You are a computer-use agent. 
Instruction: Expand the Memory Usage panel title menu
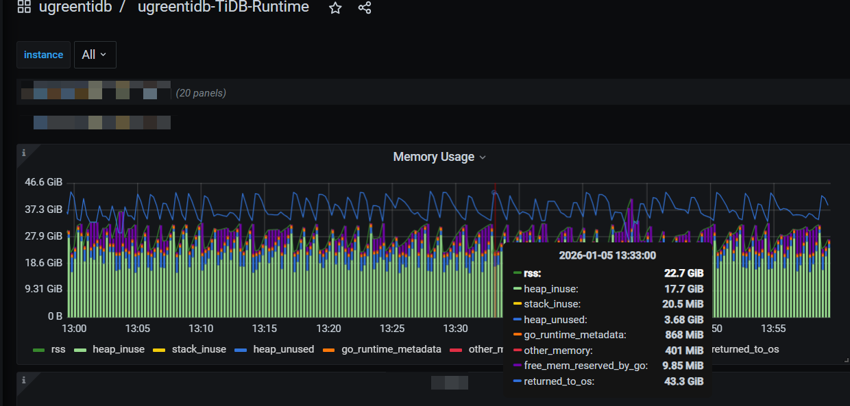click(x=439, y=157)
